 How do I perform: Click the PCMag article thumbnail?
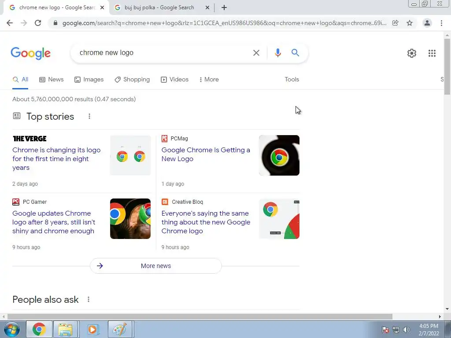click(279, 155)
